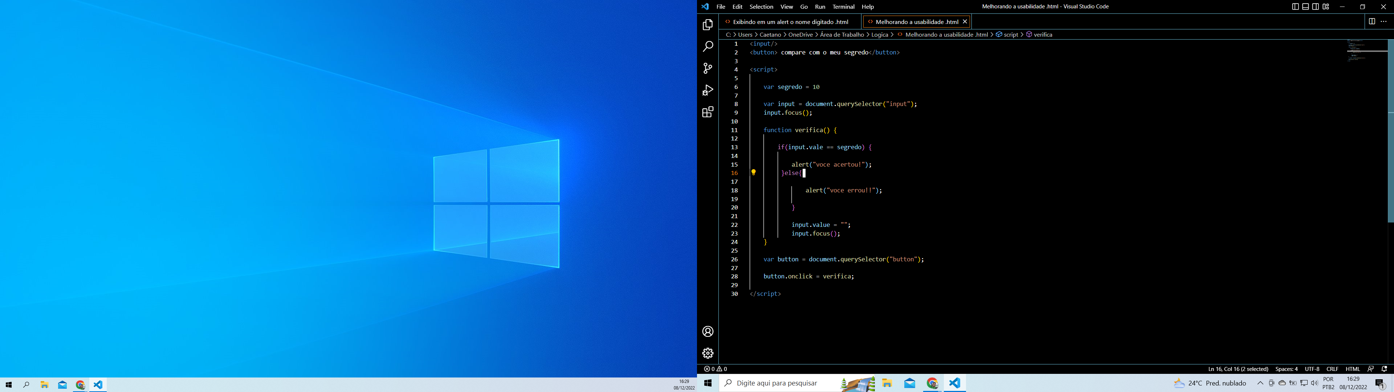Open the errors and warnings status indicator

[716, 369]
